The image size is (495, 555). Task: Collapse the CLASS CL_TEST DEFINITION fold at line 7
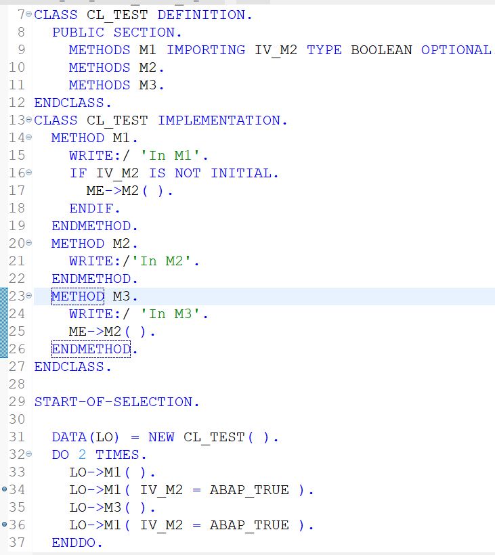coord(28,14)
